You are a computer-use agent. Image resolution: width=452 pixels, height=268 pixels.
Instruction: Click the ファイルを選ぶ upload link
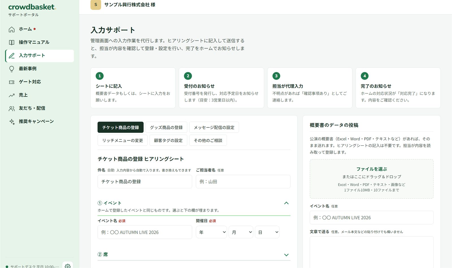click(x=371, y=169)
